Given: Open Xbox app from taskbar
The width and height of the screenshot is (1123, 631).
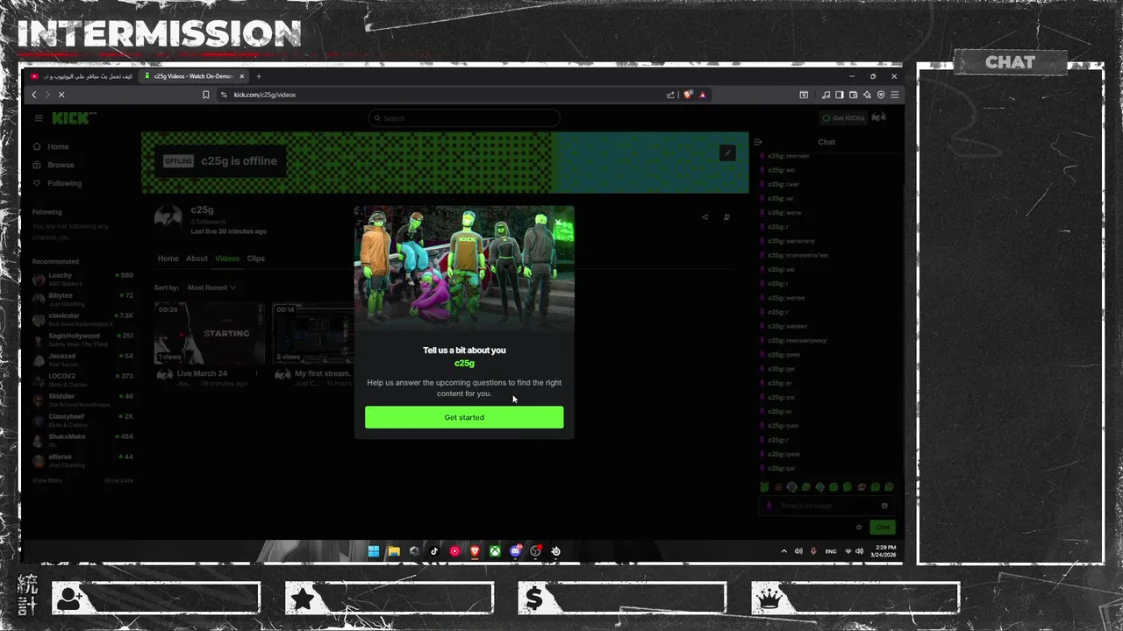Looking at the screenshot, I should pyautogui.click(x=495, y=551).
